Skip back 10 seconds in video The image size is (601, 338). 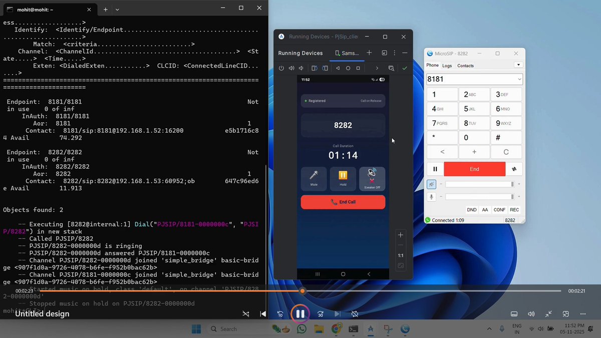point(280,314)
